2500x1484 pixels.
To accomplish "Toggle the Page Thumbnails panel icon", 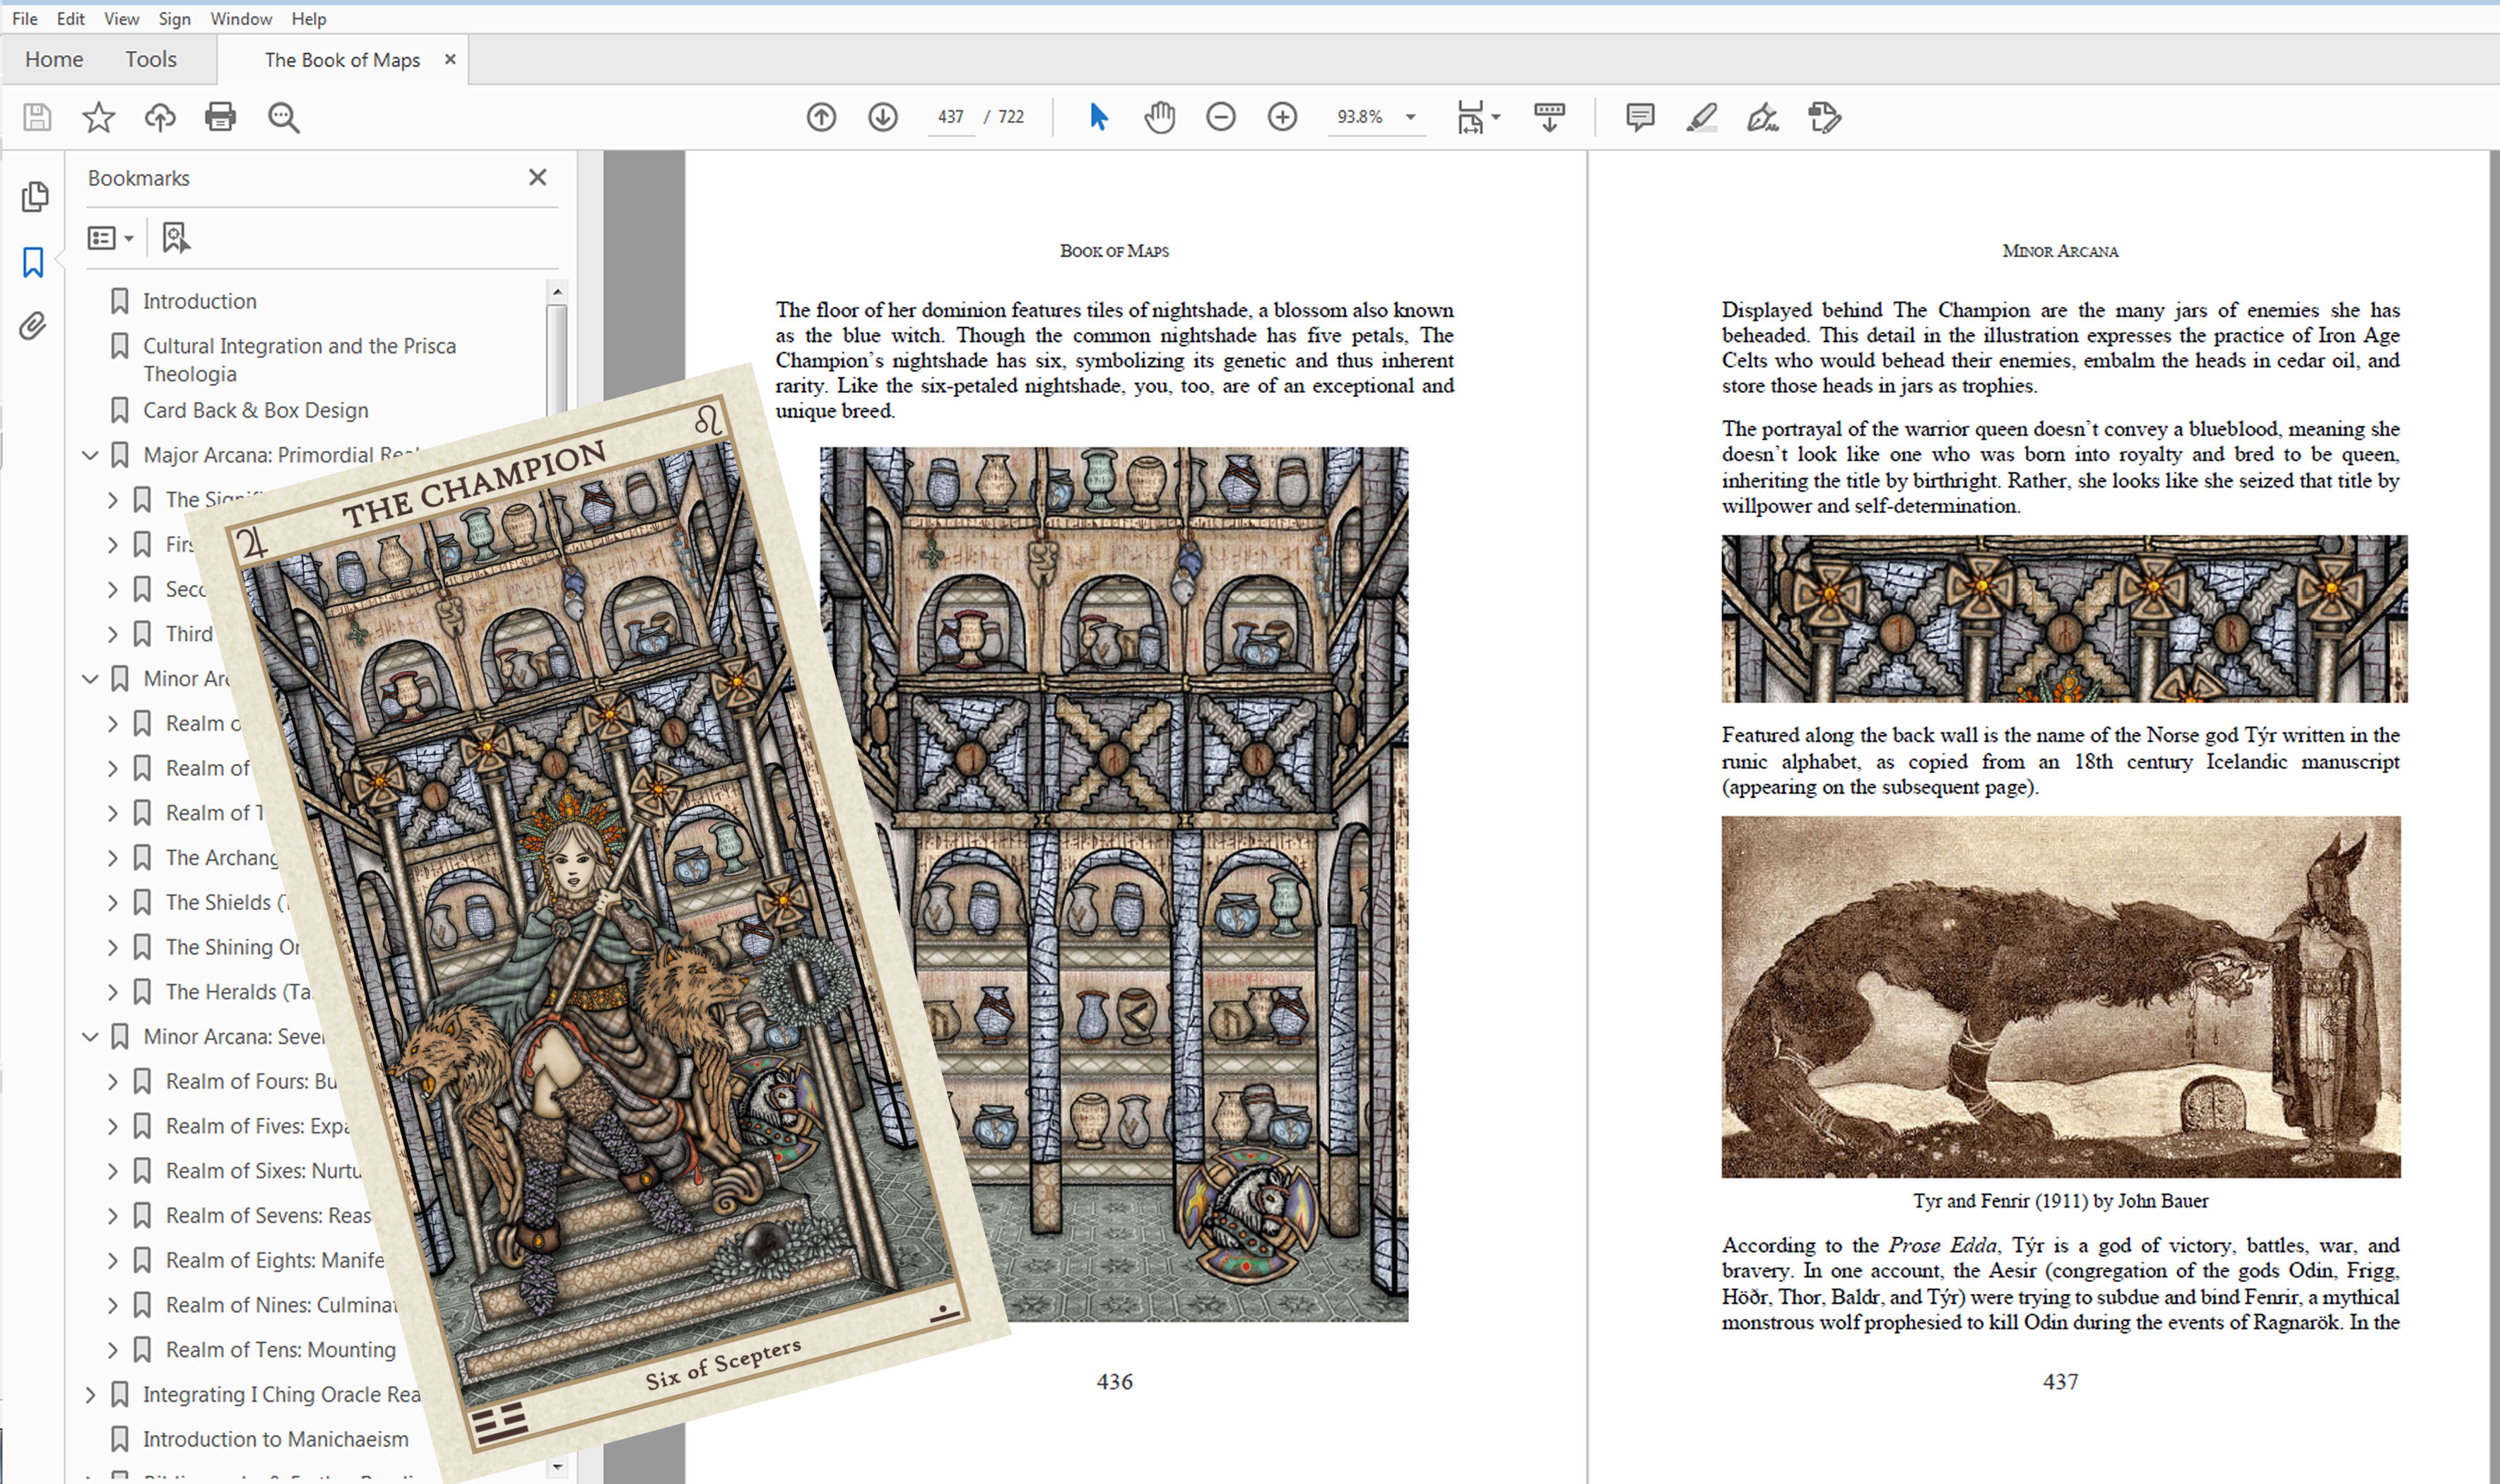I will point(34,196).
